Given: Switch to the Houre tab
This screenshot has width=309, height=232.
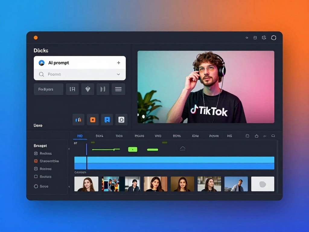Looking at the screenshot, I should point(139,136).
